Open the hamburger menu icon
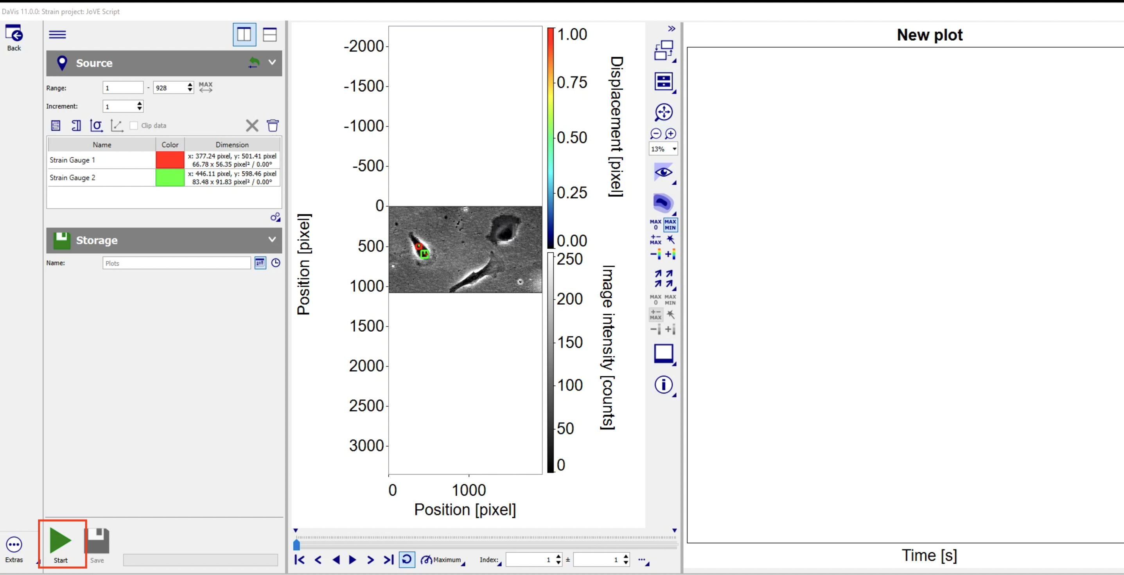This screenshot has height=575, width=1124. [57, 34]
